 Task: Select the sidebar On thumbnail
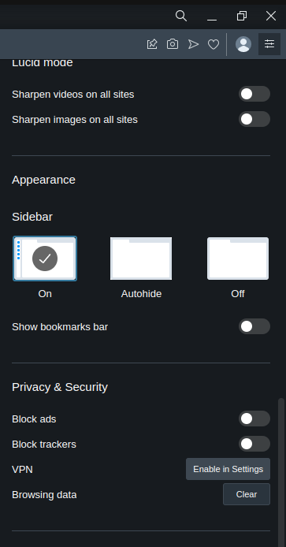coord(45,259)
